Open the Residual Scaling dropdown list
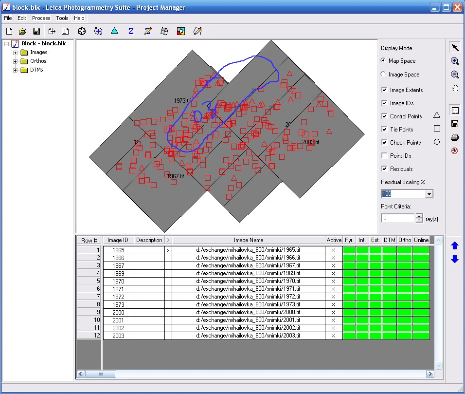The width and height of the screenshot is (465, 394). (x=429, y=194)
